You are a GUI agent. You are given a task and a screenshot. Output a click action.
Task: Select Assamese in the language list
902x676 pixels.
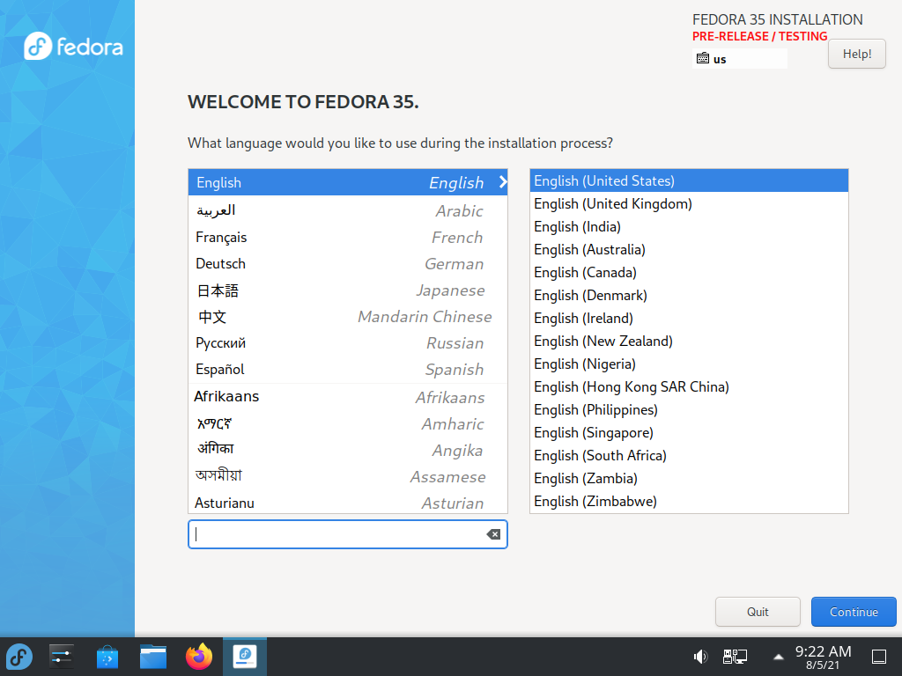click(x=347, y=476)
